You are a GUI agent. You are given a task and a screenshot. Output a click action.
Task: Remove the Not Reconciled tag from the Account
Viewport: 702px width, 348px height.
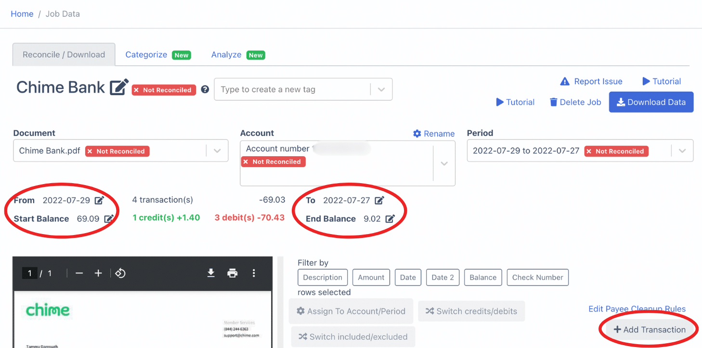(246, 162)
